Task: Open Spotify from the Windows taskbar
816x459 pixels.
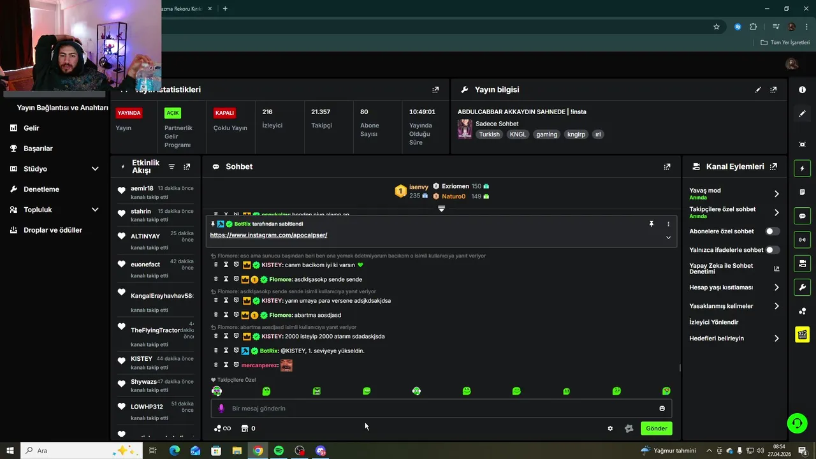Action: pos(279,451)
